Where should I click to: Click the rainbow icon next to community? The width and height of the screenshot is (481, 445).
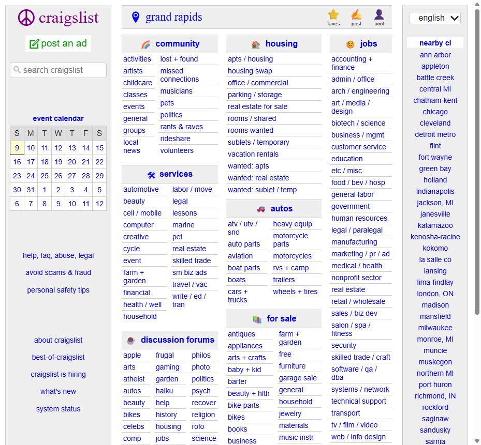pyautogui.click(x=145, y=44)
